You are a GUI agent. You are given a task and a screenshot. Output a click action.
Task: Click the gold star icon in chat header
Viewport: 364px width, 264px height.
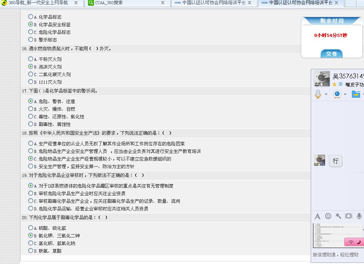coord(335,84)
